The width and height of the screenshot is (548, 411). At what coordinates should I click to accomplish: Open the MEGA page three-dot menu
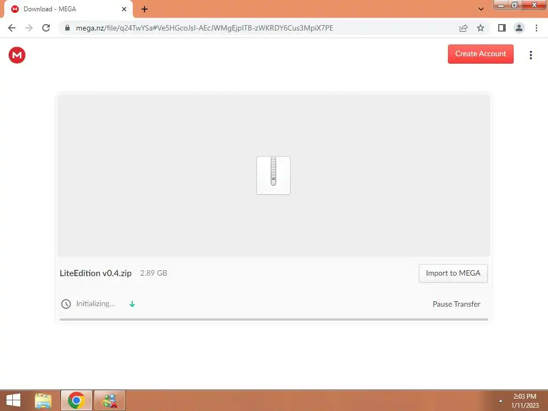click(x=530, y=55)
